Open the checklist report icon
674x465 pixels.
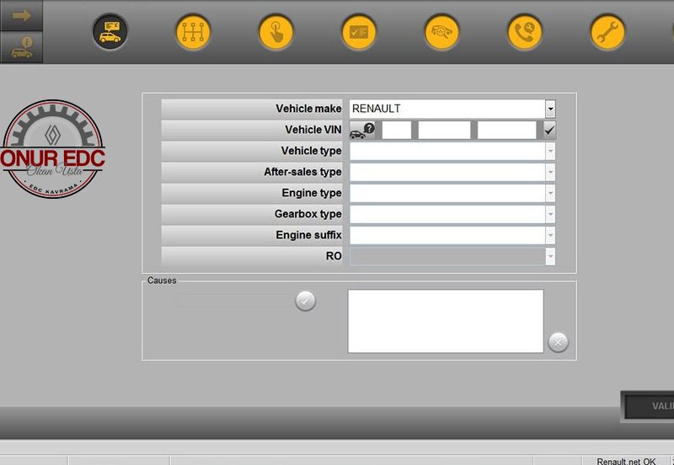coord(359,32)
